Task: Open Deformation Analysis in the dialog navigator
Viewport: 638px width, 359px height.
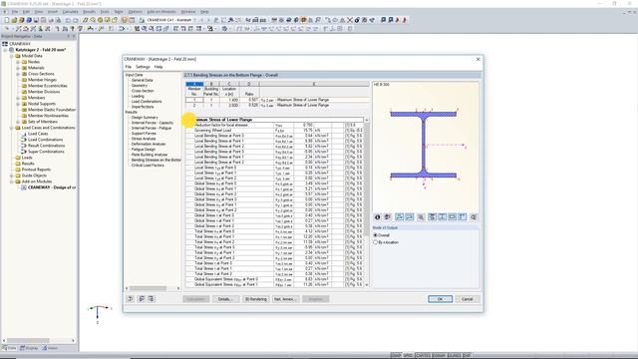Action: point(149,144)
